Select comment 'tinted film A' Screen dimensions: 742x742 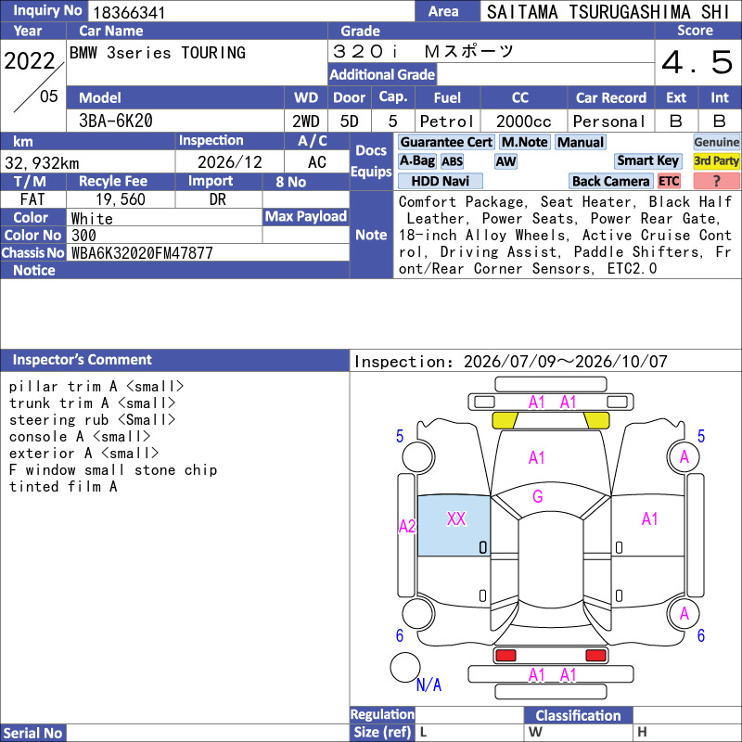(63, 486)
